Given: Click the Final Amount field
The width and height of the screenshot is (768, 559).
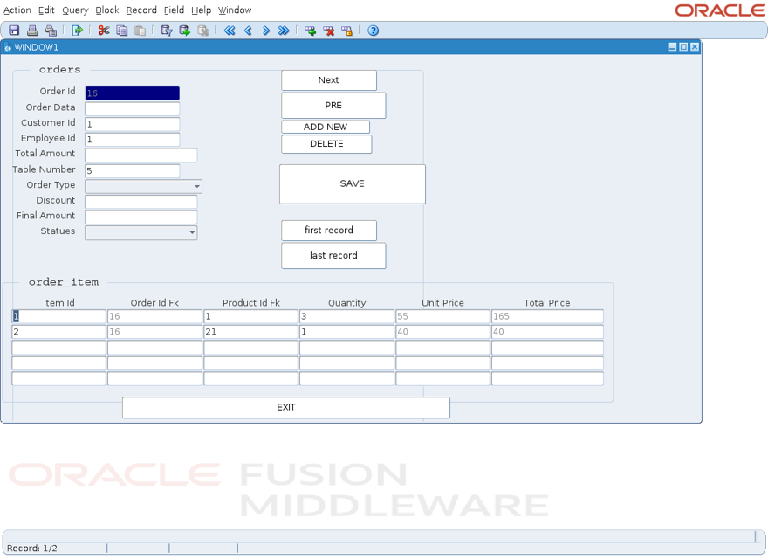Looking at the screenshot, I should (x=141, y=217).
